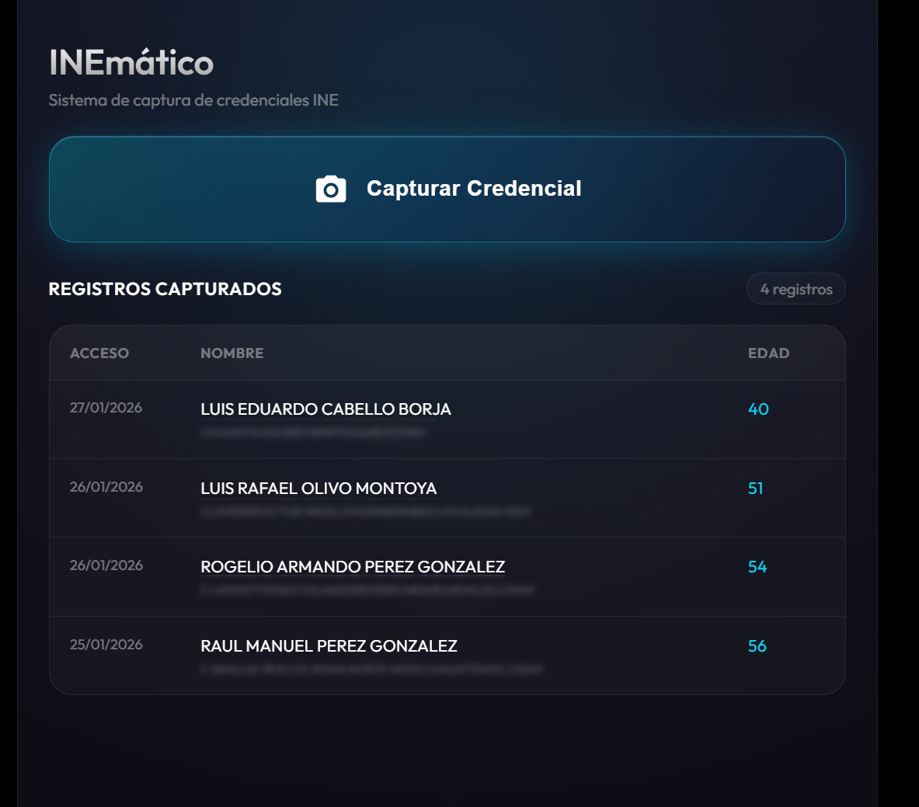
Task: Click the REGISTROS CAPTURADOS section heading
Action: [165, 289]
